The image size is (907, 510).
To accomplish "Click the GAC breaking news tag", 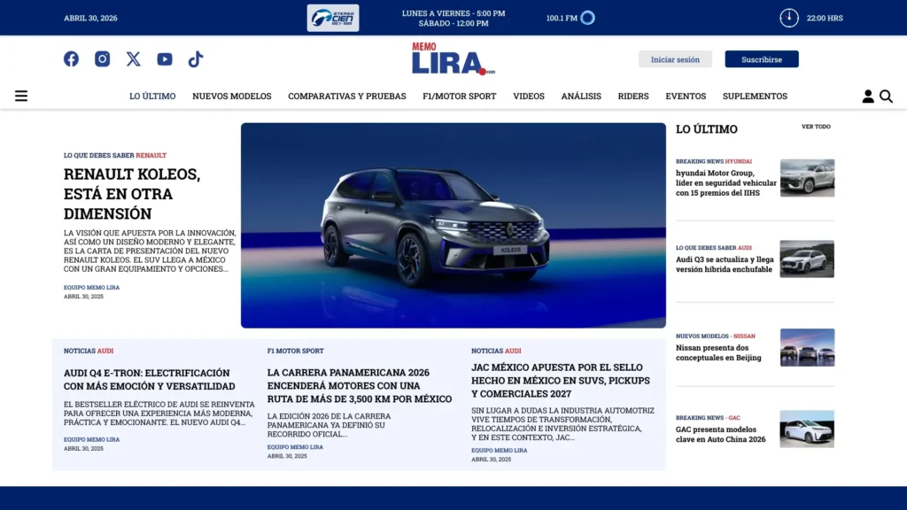I will click(734, 418).
